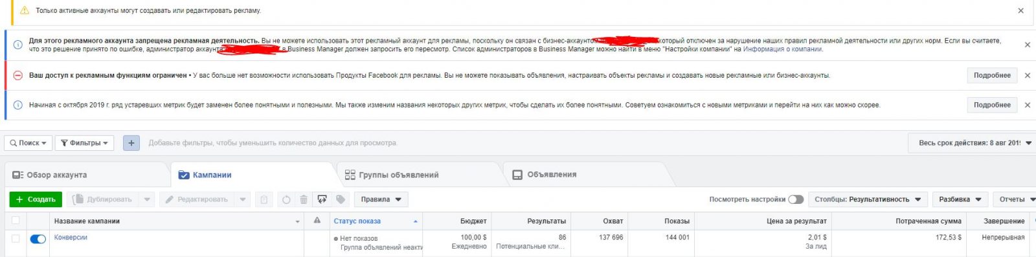Click the clipboard icon in toolbar
This screenshot has width=1036, height=257.
pos(264,199)
